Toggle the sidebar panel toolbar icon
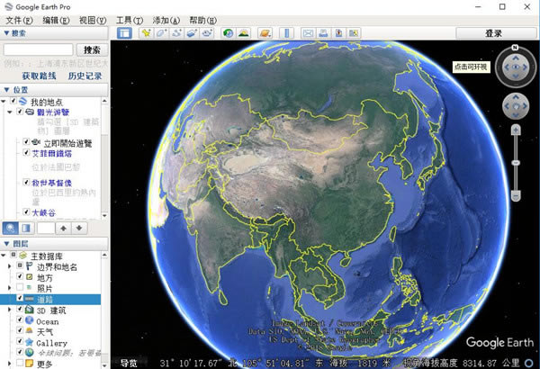This screenshot has height=369, width=540. tap(124, 33)
